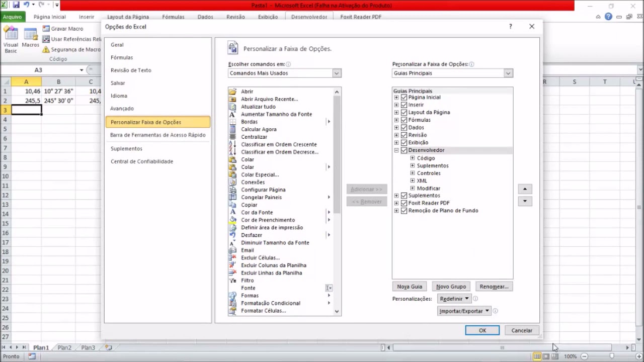This screenshot has width=644, height=362.
Task: Click the Gravar Macro icon
Action: [46, 29]
